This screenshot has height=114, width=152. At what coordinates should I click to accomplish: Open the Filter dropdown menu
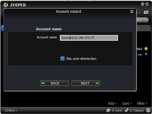pyautogui.click(x=142, y=104)
